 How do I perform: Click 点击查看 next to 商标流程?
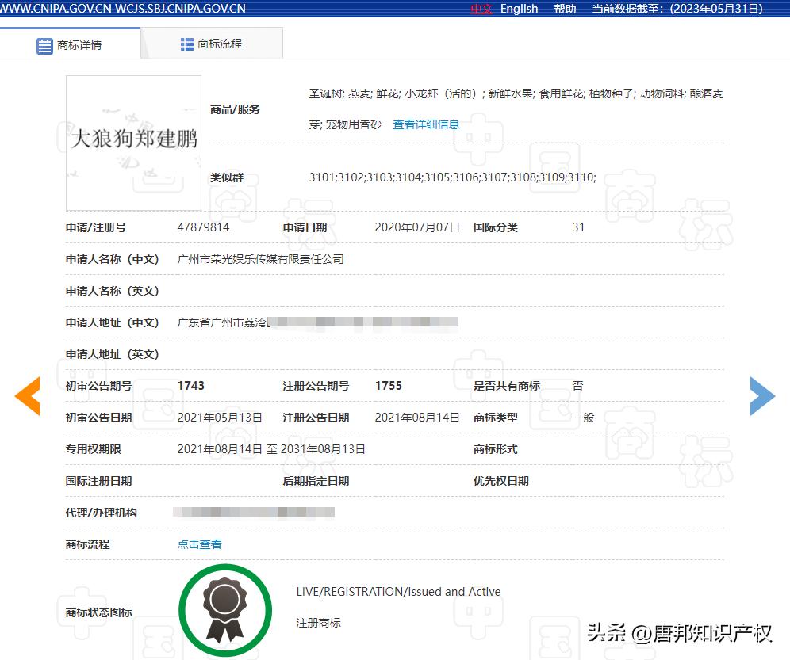[198, 544]
